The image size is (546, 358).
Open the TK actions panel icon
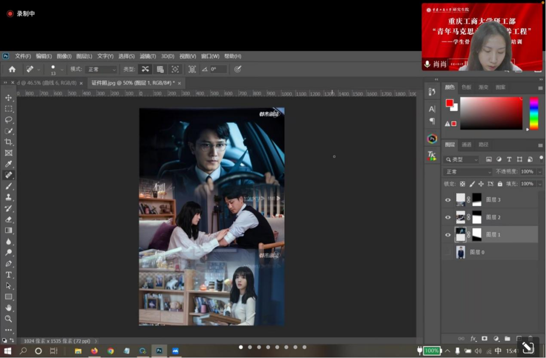tap(432, 156)
